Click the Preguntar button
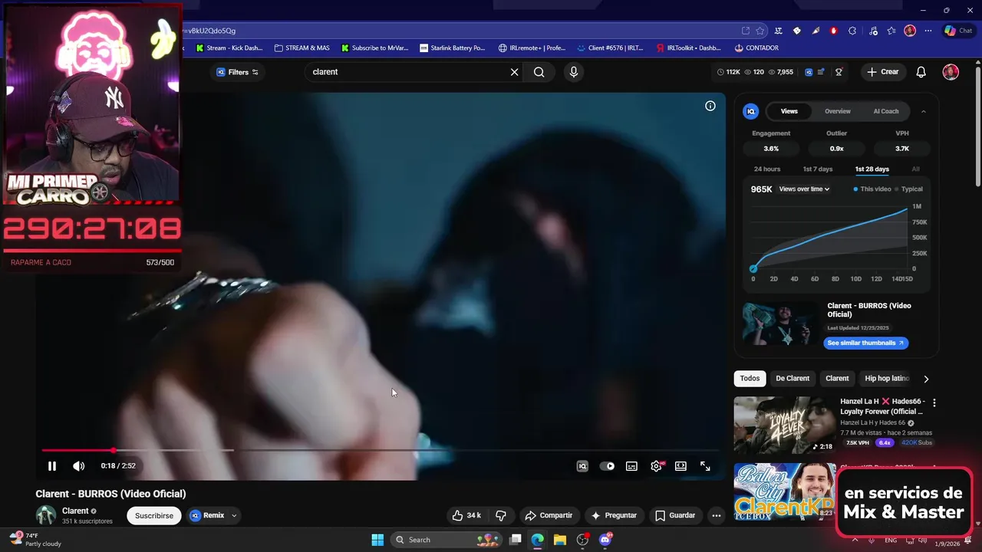 (614, 515)
